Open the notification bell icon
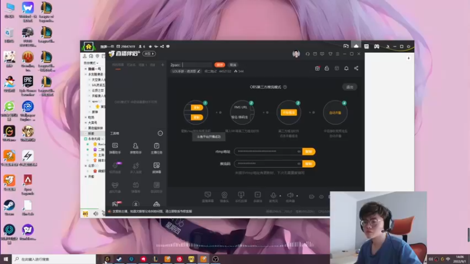 (x=346, y=68)
